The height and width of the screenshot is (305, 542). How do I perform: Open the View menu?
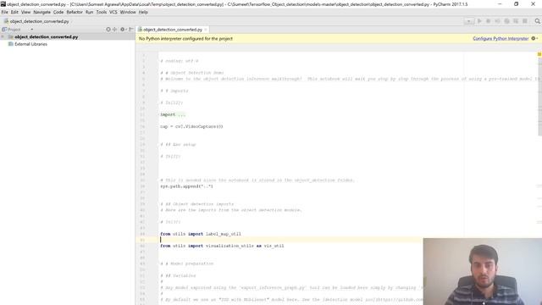coord(26,12)
